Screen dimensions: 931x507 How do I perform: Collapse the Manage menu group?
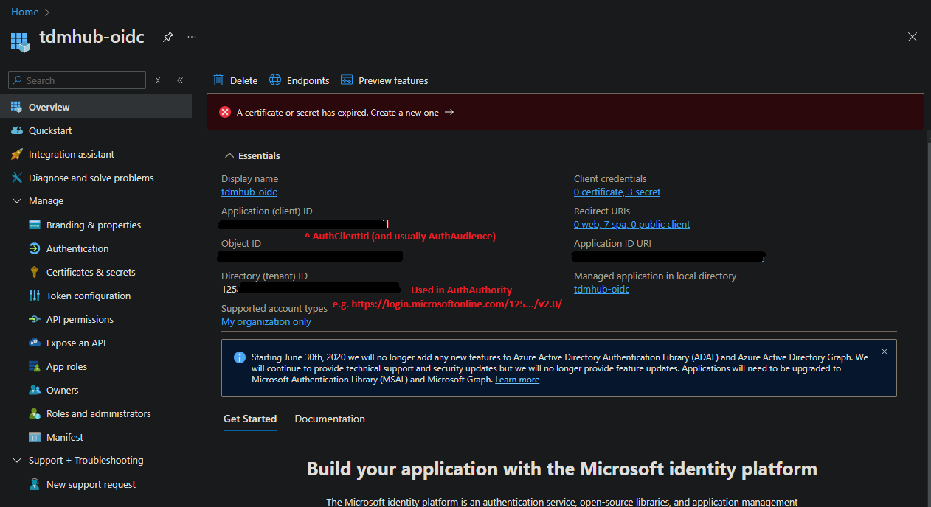(17, 200)
